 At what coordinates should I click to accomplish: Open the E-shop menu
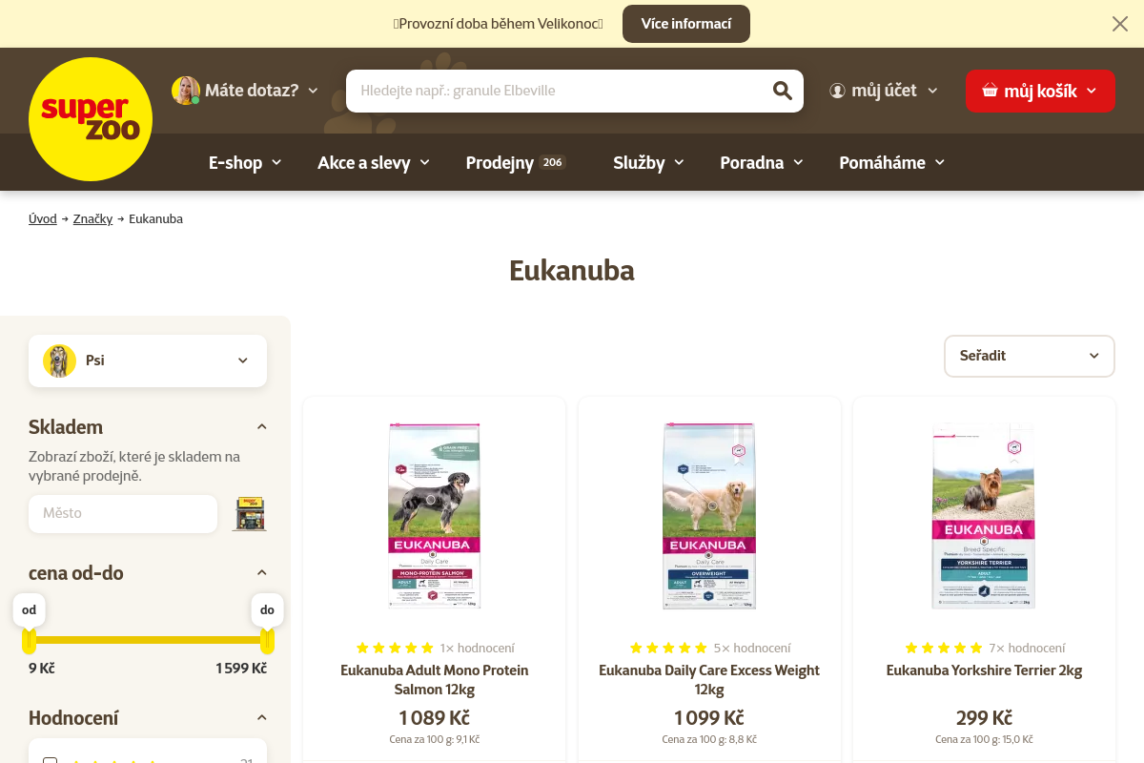245,163
